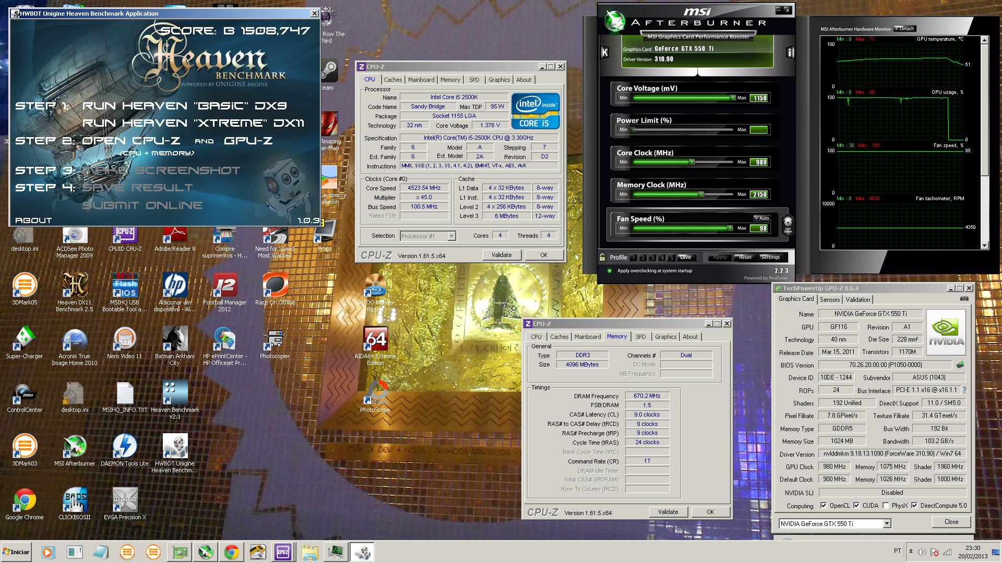This screenshot has height=563, width=1002.
Task: Click volume icon in system tray
Action: tap(922, 552)
